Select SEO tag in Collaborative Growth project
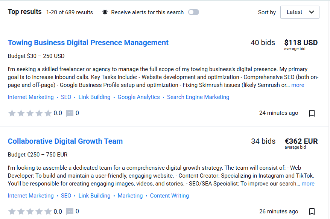 66,196
